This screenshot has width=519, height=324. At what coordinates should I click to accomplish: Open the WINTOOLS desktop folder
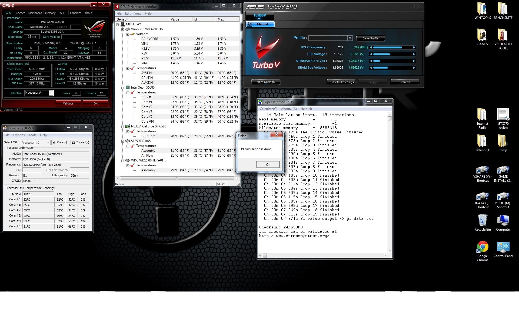pyautogui.click(x=483, y=11)
